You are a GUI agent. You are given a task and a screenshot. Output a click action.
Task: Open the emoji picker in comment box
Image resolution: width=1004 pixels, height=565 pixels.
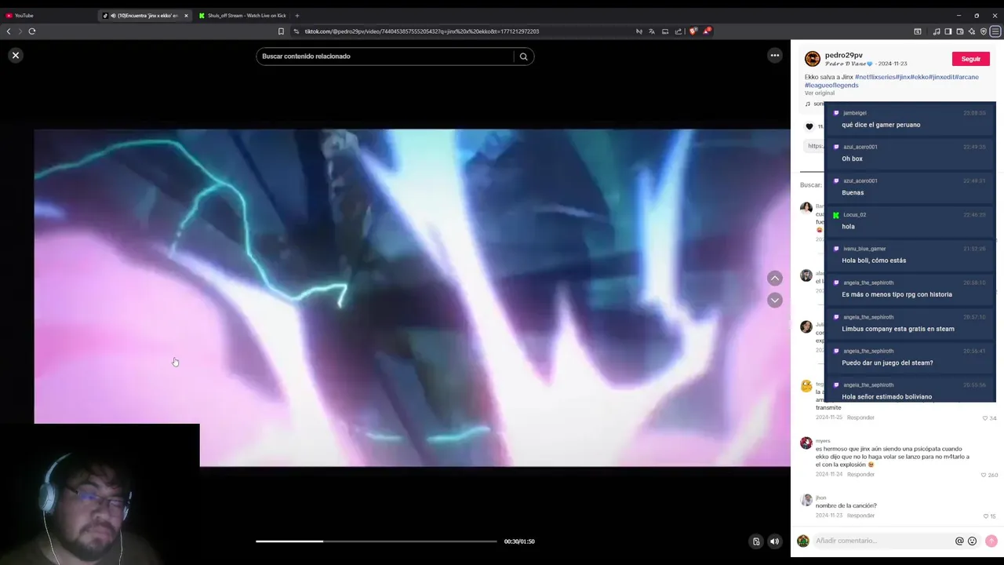point(973,541)
